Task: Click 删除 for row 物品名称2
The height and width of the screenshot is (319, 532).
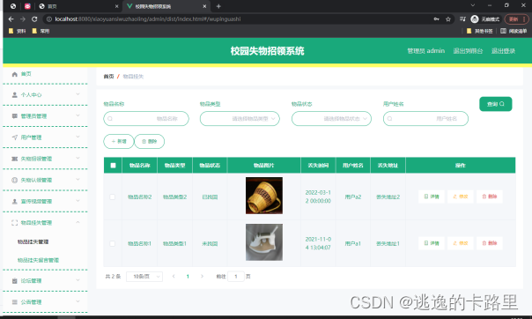Action: coord(490,197)
